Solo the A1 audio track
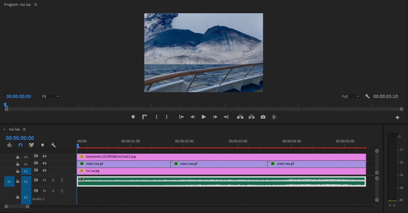The height and width of the screenshot is (213, 408). pos(53,180)
